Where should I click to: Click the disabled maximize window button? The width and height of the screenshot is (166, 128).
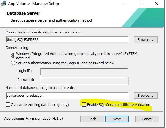pyautogui.click(x=141, y=4)
